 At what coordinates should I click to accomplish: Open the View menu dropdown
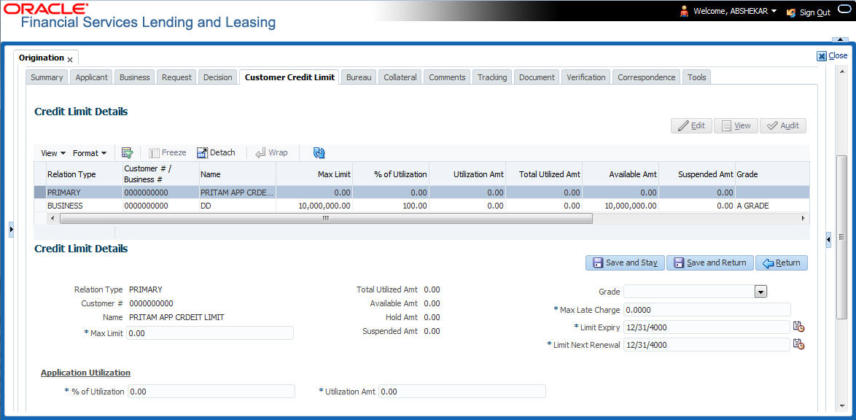(x=51, y=152)
